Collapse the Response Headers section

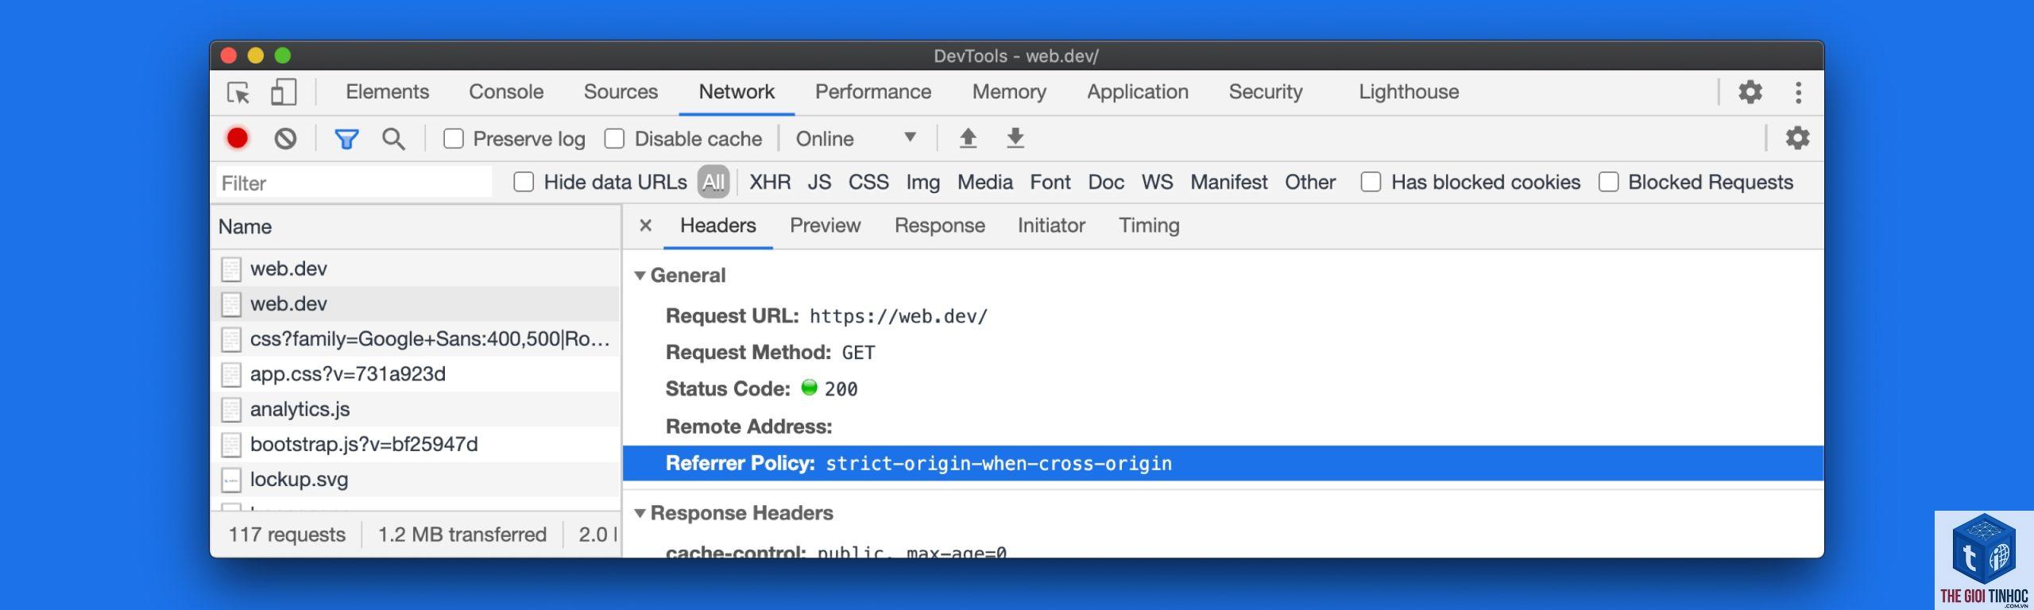click(640, 513)
